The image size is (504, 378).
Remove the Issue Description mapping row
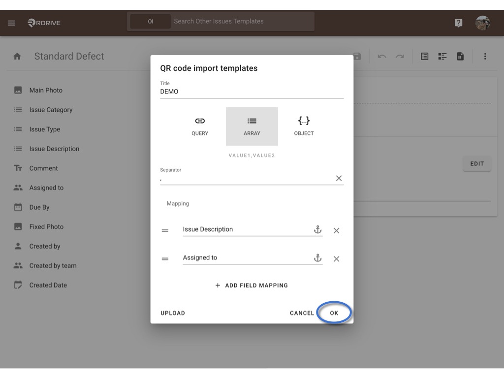[x=337, y=230]
